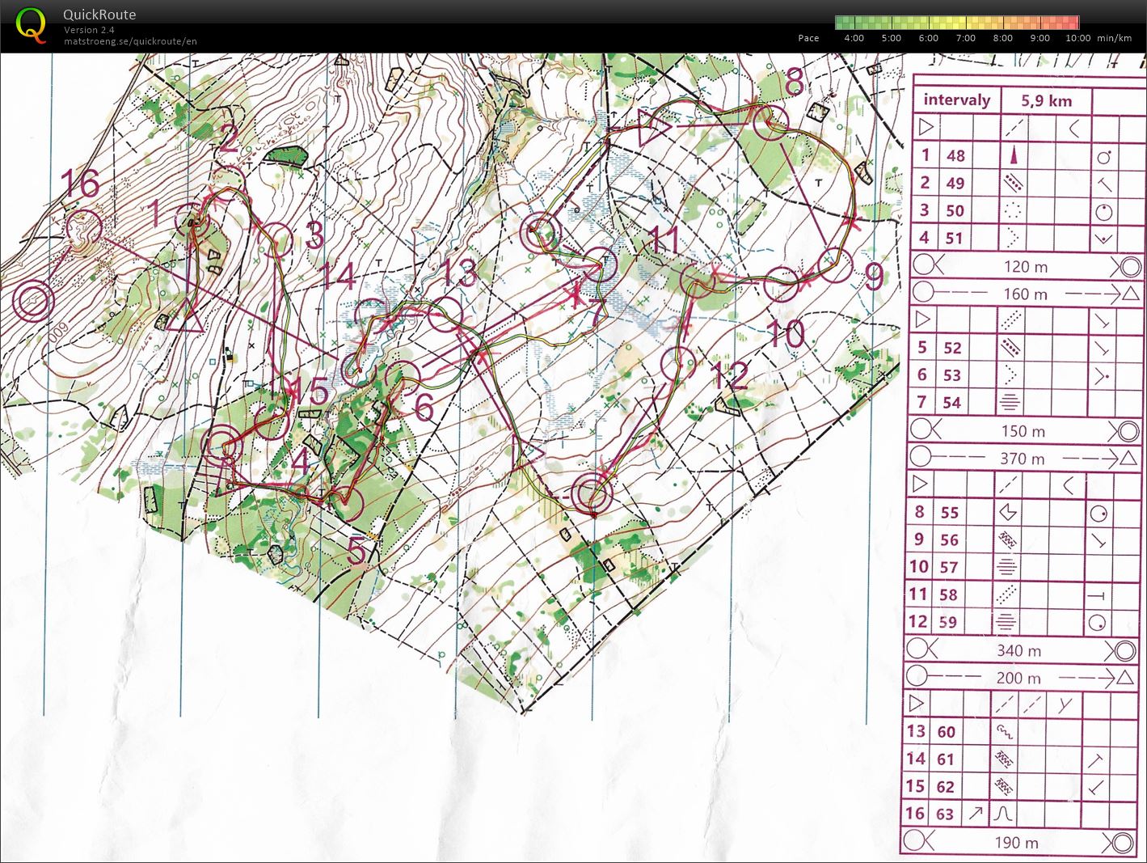Screen dimensions: 1147x863
Task: Click the boulder cluster symbol in row 8 55
Action: click(x=1008, y=512)
